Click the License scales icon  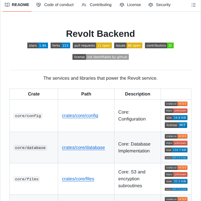pos(122,5)
